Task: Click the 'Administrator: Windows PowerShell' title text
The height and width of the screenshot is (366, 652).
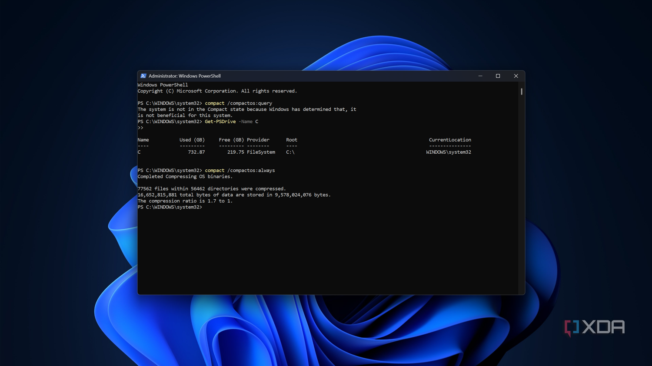Action: pos(185,76)
